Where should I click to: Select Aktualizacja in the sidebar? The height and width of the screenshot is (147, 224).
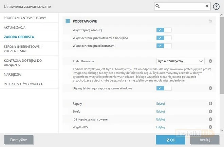(15, 27)
